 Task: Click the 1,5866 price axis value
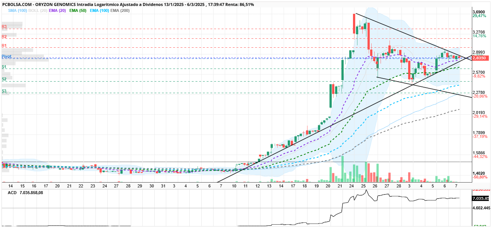(x=479, y=153)
